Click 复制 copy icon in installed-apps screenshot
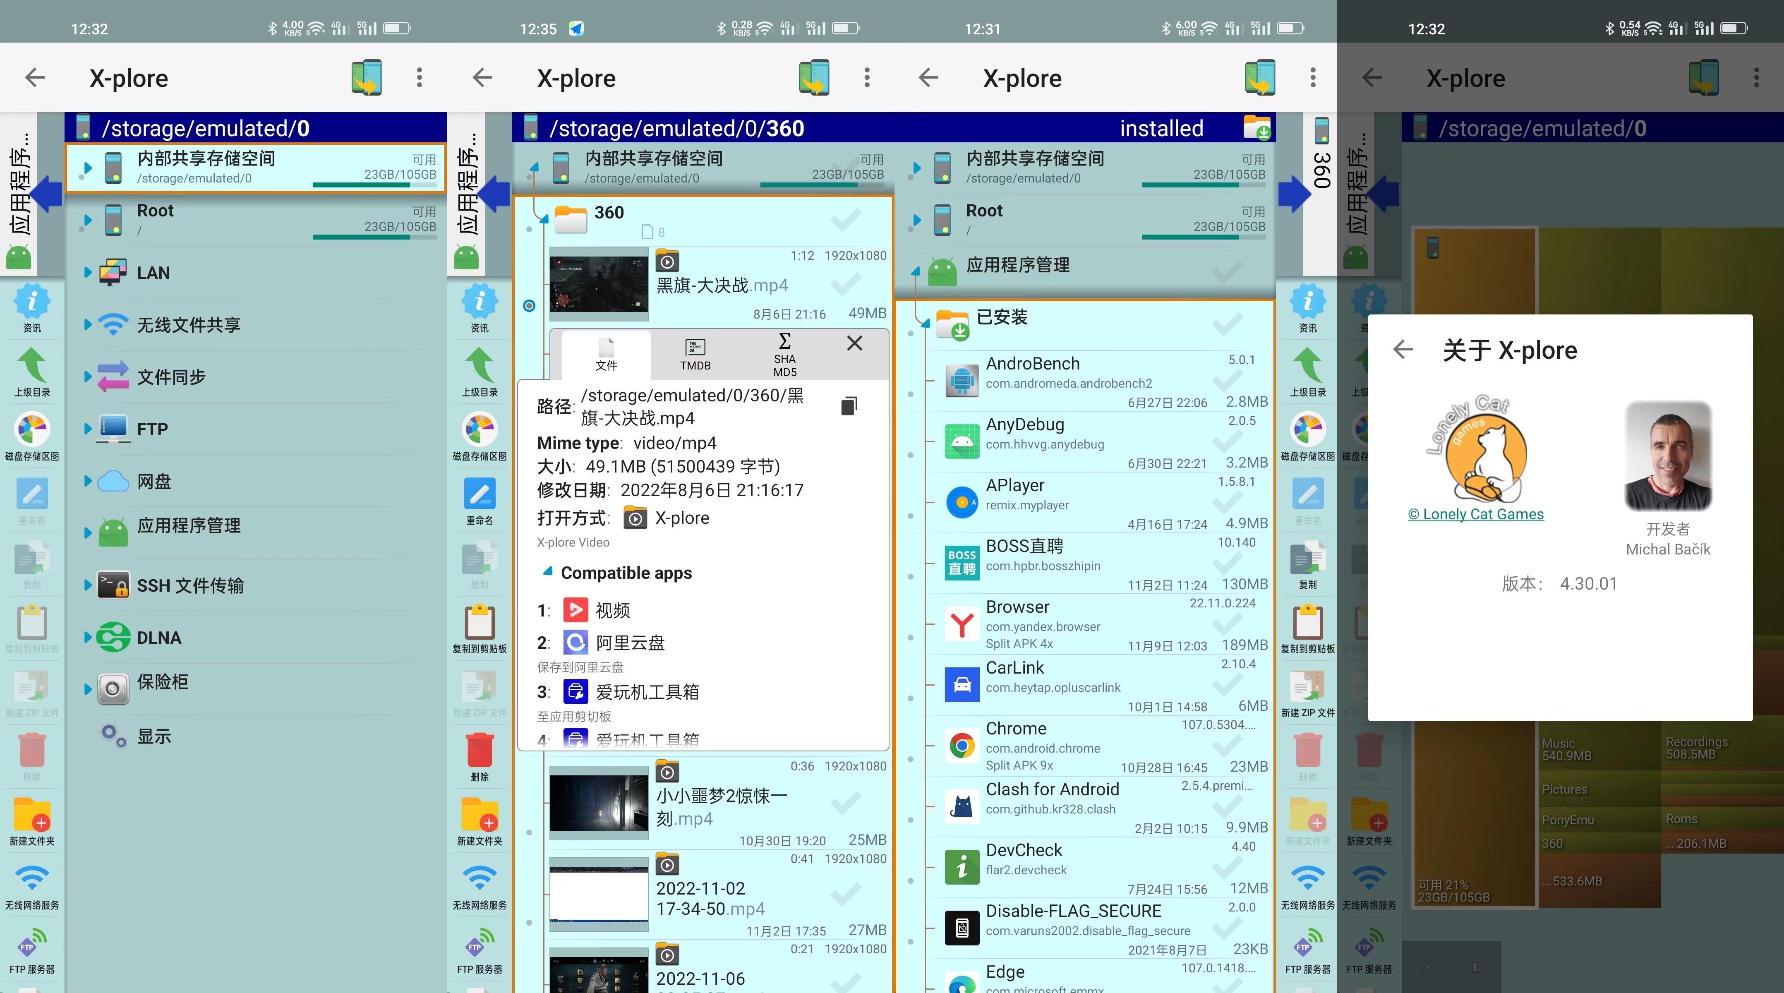1784x993 pixels. click(x=1307, y=565)
